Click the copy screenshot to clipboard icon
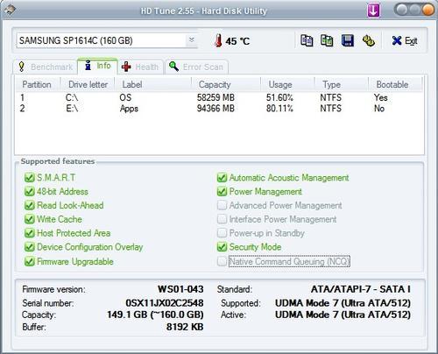Image resolution: width=438 pixels, height=354 pixels. 327,40
